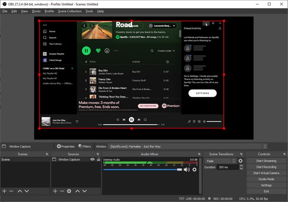
Task: Remove the selected scene with minus
Action: 11,191
